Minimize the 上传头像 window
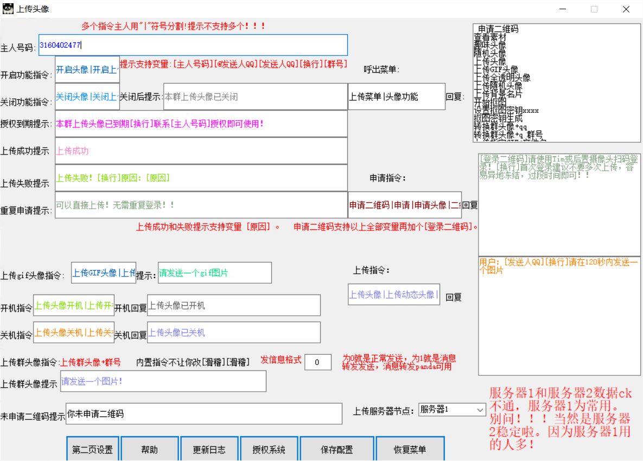The width and height of the screenshot is (643, 461). (563, 9)
